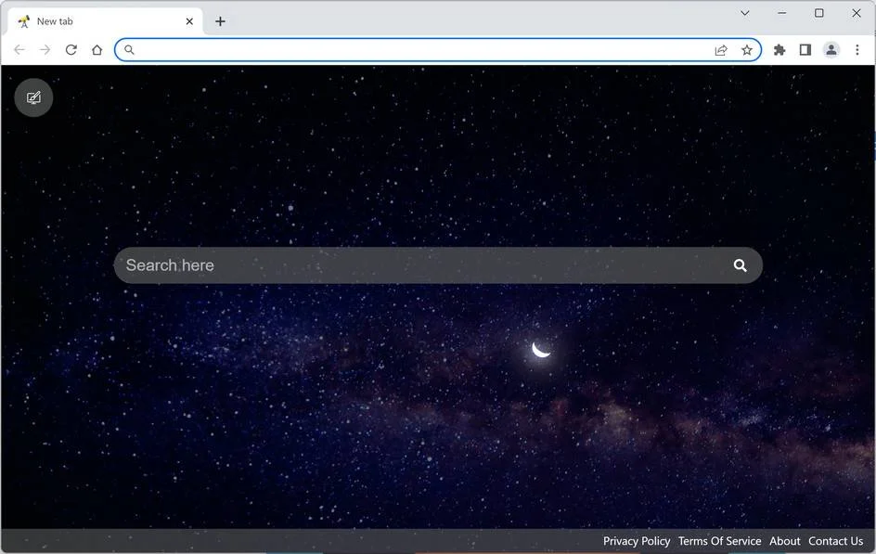The width and height of the screenshot is (876, 554).
Task: Open the Terms Of Service link
Action: pyautogui.click(x=719, y=541)
